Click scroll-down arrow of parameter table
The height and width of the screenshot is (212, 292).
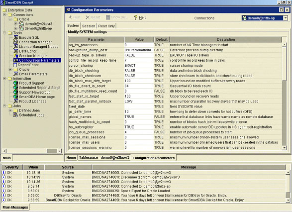click(x=284, y=148)
